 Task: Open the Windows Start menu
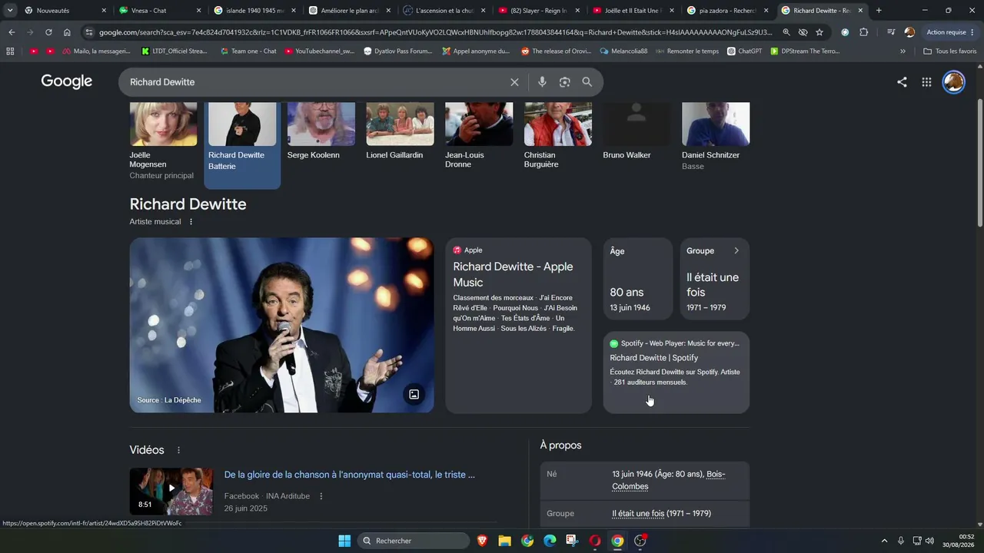click(344, 541)
